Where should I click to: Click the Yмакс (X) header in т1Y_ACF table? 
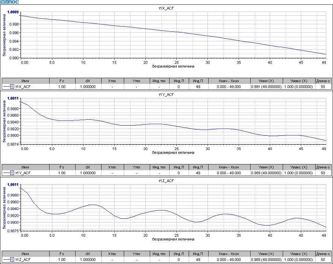[299, 167]
